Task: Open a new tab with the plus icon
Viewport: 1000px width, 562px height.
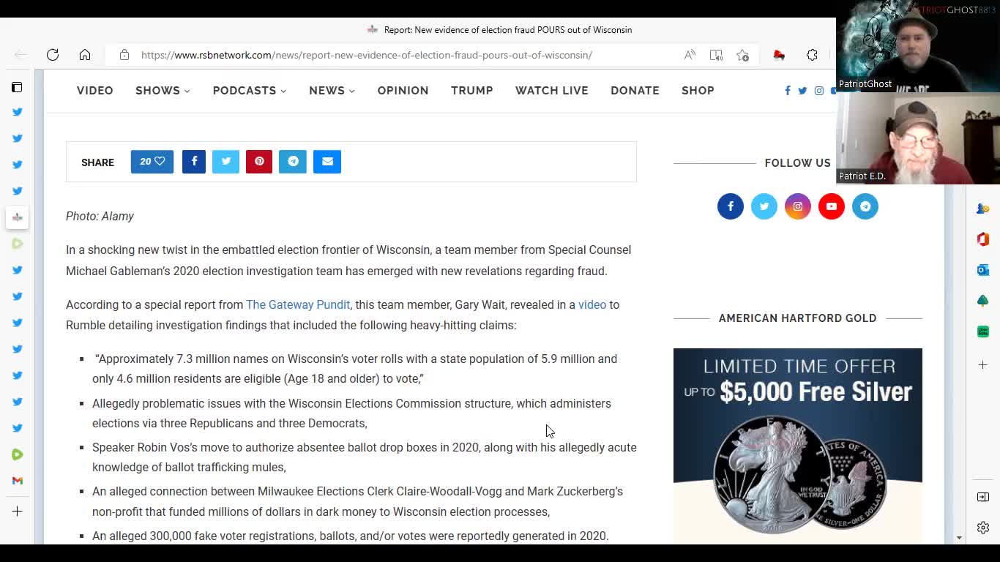Action: tap(18, 512)
